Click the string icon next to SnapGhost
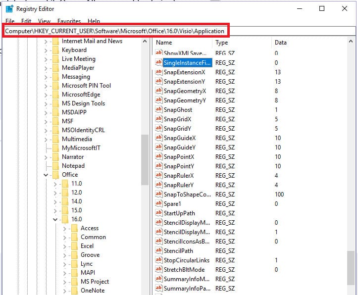Viewport: 358px width, 295px height. [x=158, y=110]
